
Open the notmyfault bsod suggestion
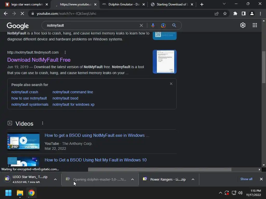click(x=65, y=98)
